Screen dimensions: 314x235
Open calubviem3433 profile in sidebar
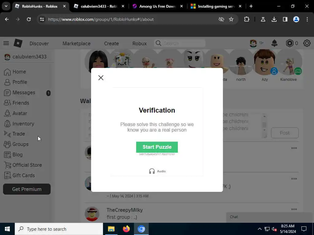tap(25, 57)
